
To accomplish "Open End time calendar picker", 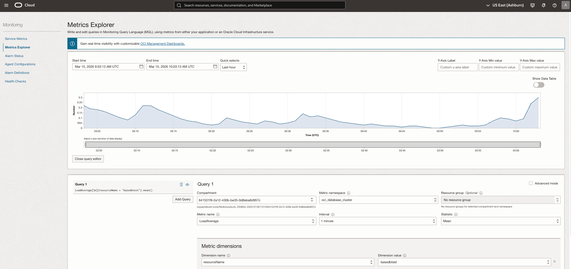I will click(x=215, y=66).
